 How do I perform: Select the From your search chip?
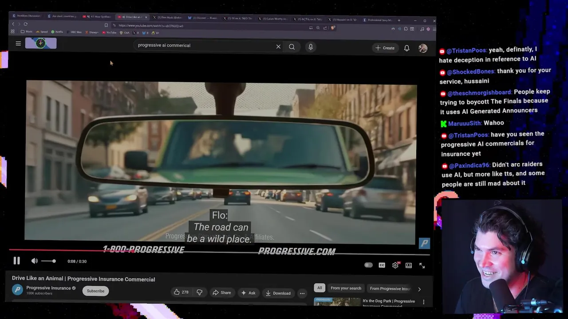click(x=346, y=288)
